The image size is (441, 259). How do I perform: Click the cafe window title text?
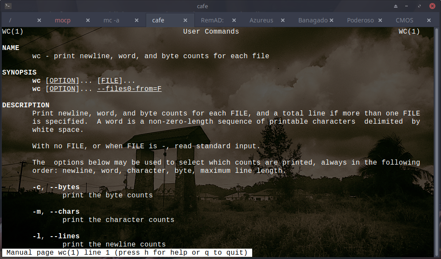pos(202,6)
